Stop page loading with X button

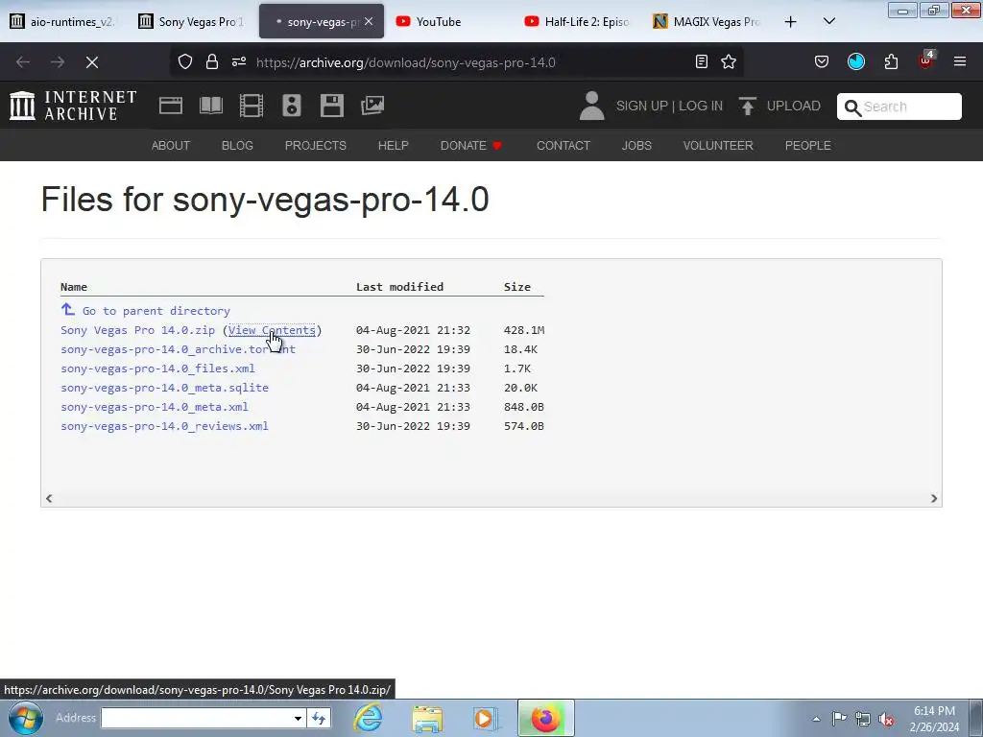[x=91, y=62]
